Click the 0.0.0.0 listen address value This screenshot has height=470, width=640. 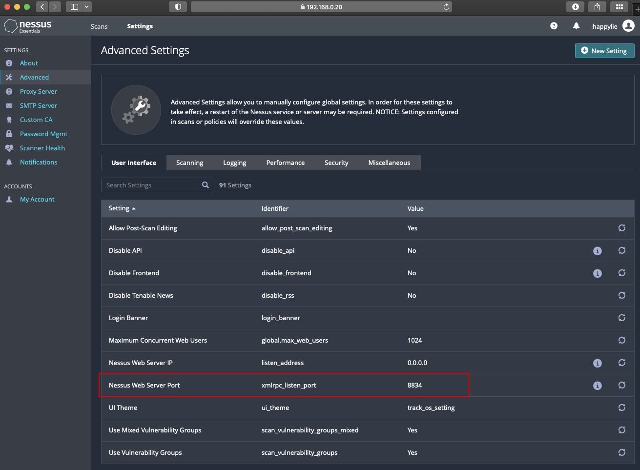pos(417,363)
